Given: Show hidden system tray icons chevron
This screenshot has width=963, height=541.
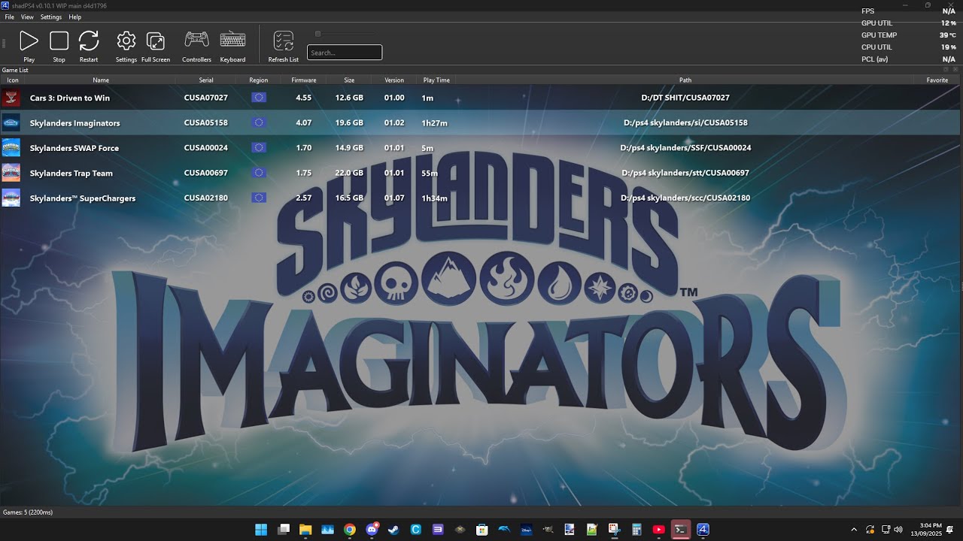Looking at the screenshot, I should 854,530.
